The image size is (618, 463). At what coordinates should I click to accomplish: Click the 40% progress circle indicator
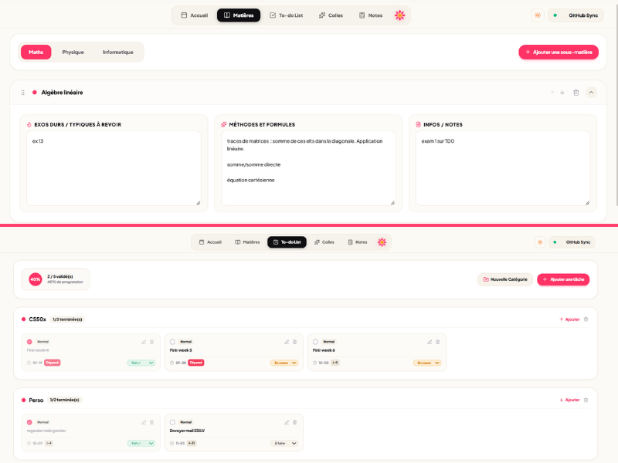(36, 279)
